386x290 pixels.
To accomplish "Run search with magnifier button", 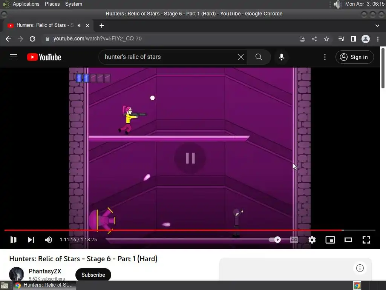I will pyautogui.click(x=259, y=57).
